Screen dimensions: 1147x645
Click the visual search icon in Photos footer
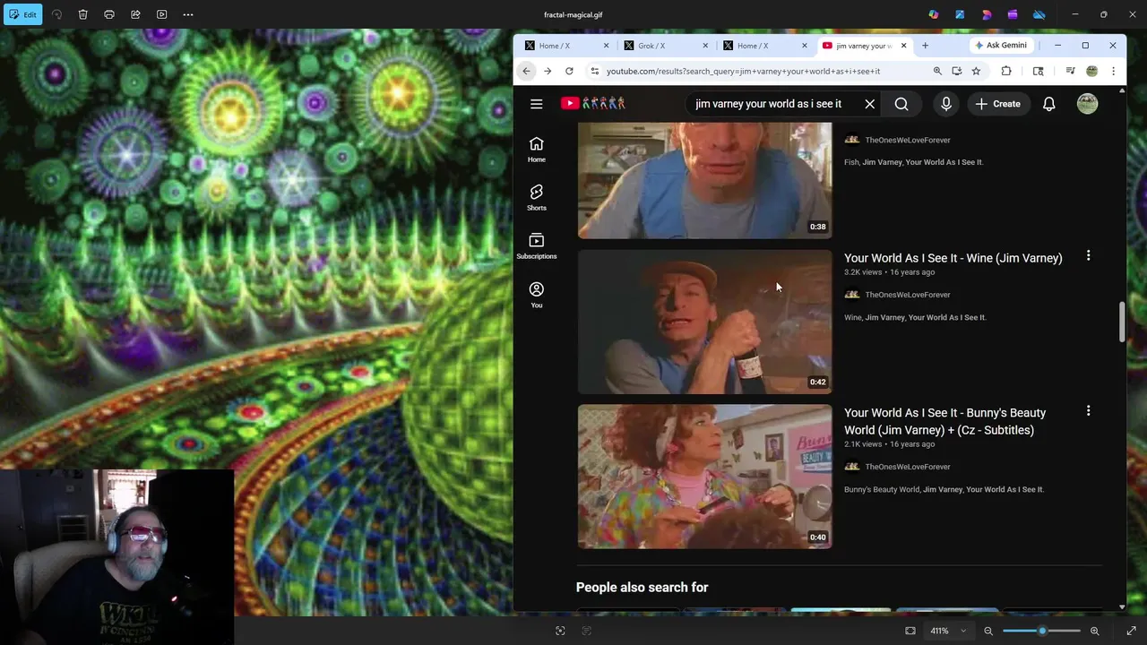coord(560,631)
